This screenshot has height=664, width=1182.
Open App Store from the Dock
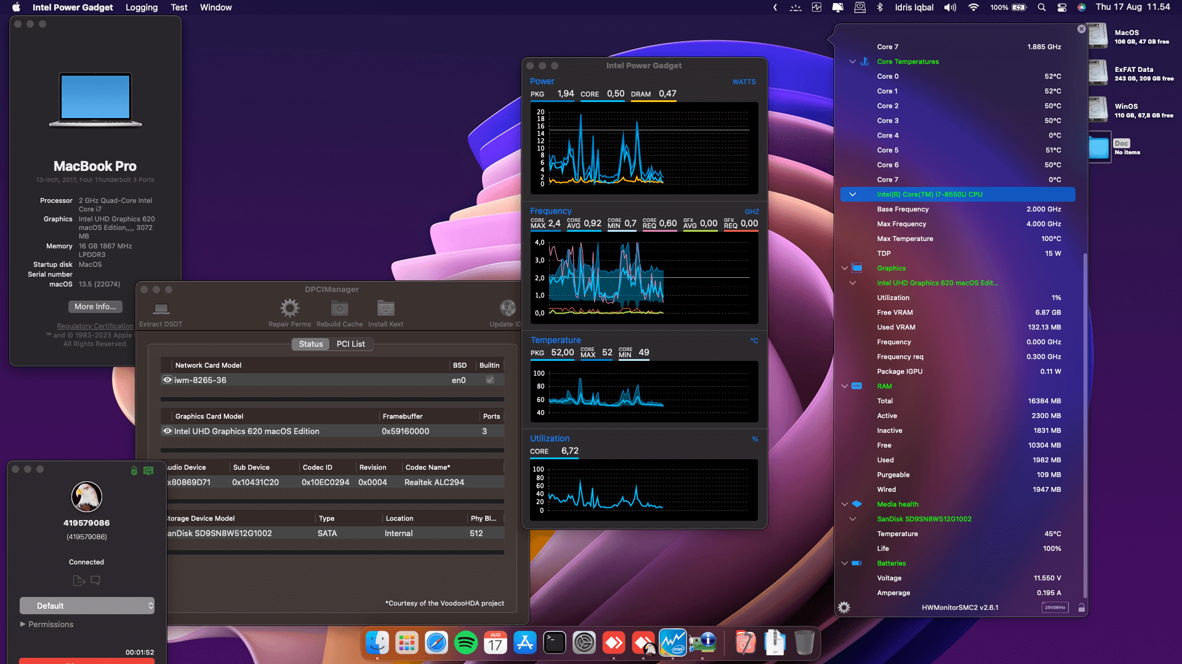coord(525,643)
